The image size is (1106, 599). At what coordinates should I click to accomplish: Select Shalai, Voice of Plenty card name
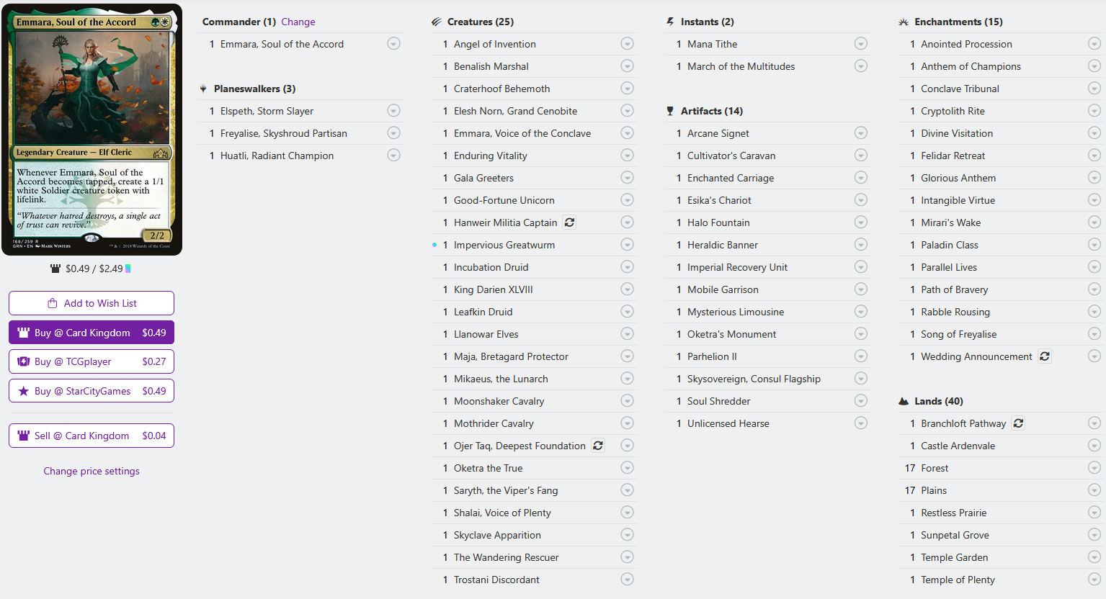click(502, 513)
